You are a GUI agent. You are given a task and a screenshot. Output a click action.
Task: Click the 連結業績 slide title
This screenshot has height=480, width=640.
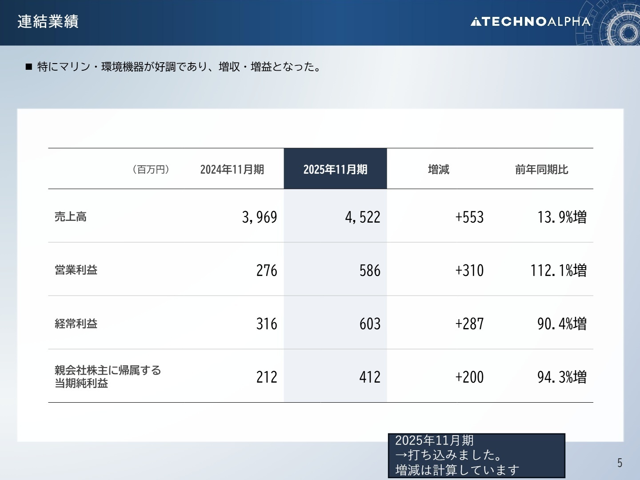[47, 21]
